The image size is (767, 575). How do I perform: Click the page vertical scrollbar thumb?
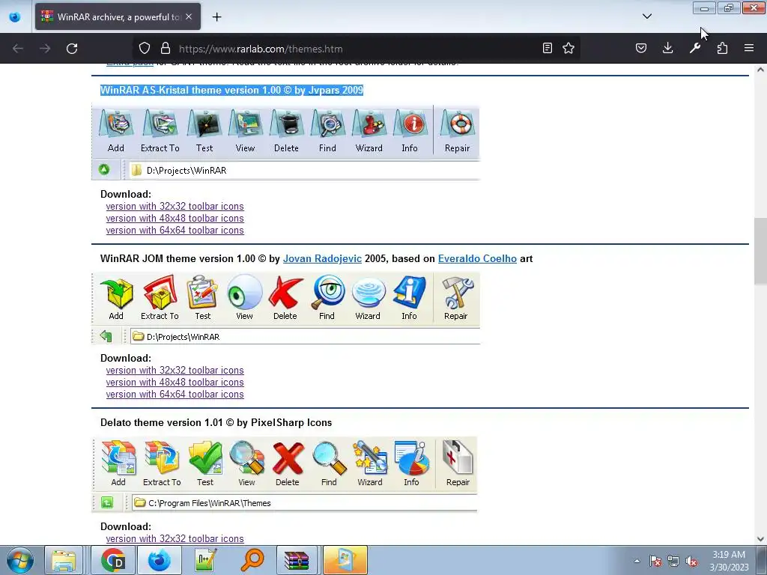point(760,251)
